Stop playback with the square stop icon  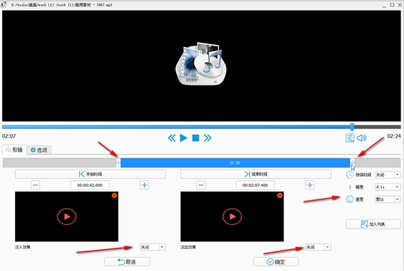(x=196, y=138)
